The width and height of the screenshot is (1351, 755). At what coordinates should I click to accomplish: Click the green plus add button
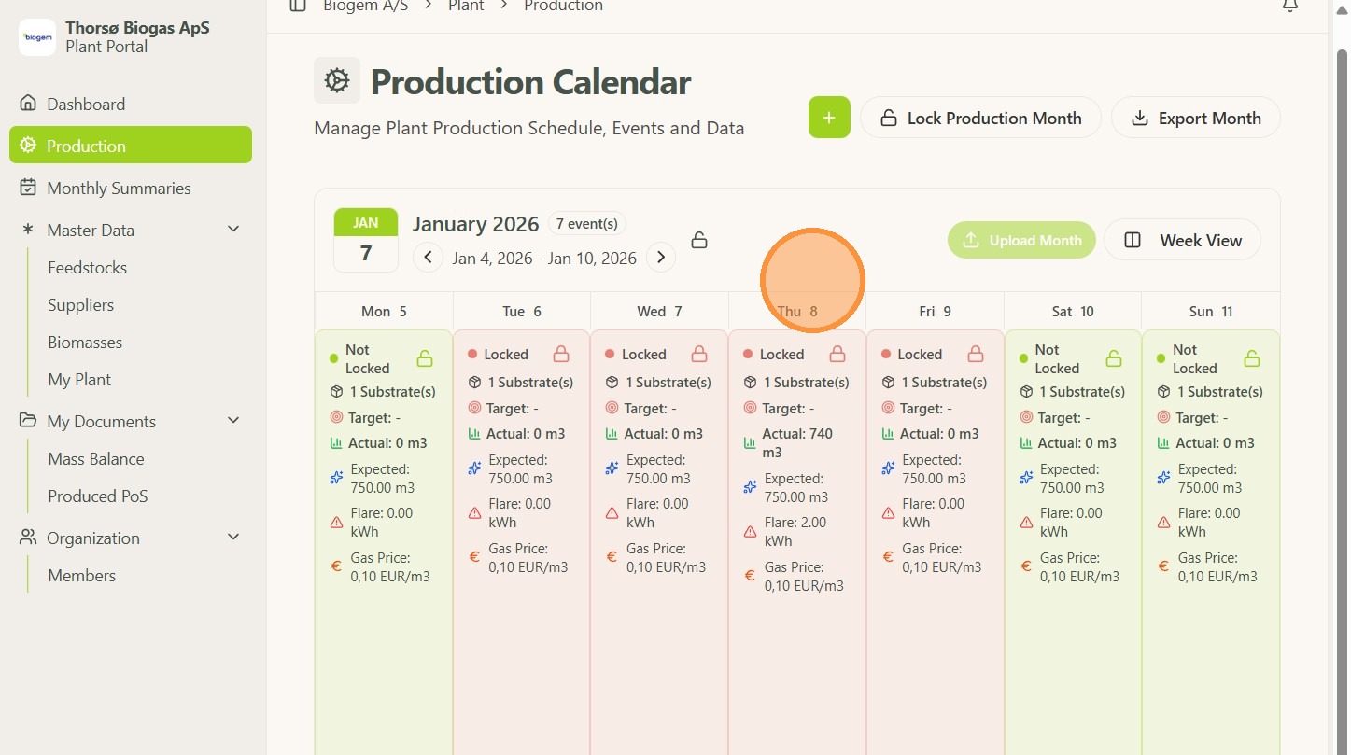pos(829,118)
